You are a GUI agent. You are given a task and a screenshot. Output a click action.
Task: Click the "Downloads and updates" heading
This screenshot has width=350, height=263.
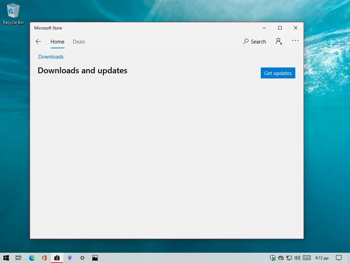[83, 71]
